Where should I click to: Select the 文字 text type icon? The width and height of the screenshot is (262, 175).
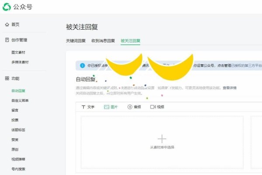click(83, 107)
